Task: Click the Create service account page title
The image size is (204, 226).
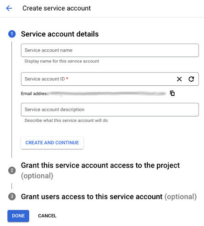Action: pos(57,8)
